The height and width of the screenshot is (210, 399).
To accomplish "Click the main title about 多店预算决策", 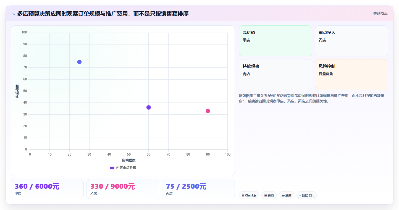I will click(103, 14).
